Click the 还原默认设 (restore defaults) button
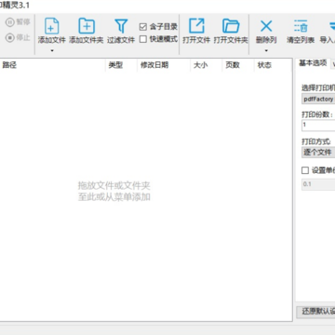 coord(315,312)
